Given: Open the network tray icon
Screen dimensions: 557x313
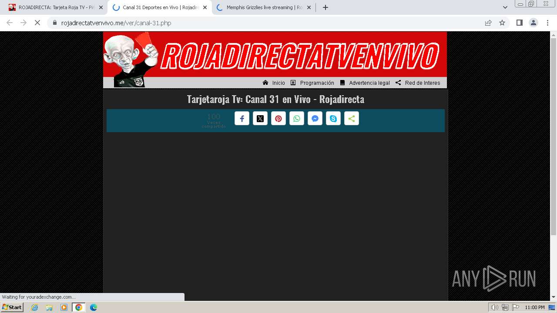Looking at the screenshot, I should pos(505,307).
